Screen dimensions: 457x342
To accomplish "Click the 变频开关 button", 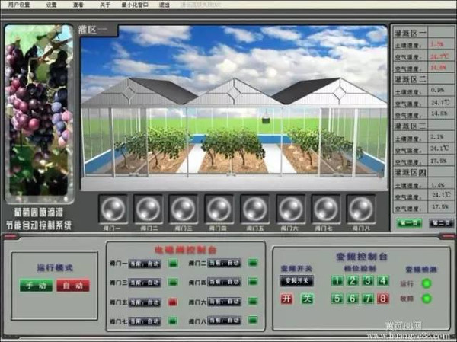I will click(296, 280).
